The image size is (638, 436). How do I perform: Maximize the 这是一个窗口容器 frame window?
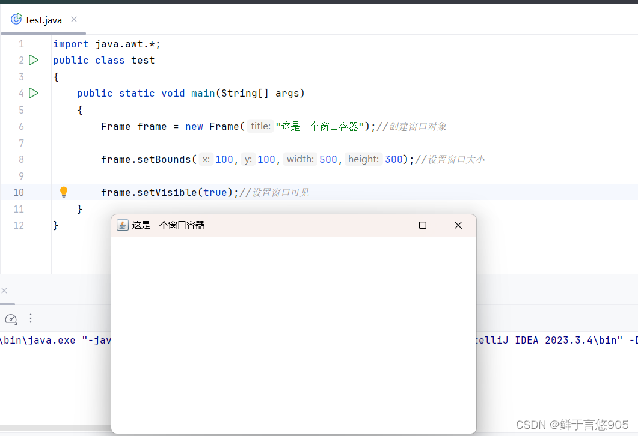423,225
